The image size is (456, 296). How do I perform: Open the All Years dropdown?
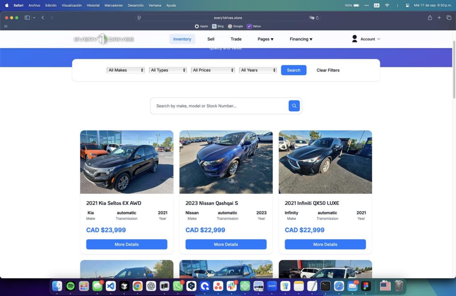pos(258,70)
